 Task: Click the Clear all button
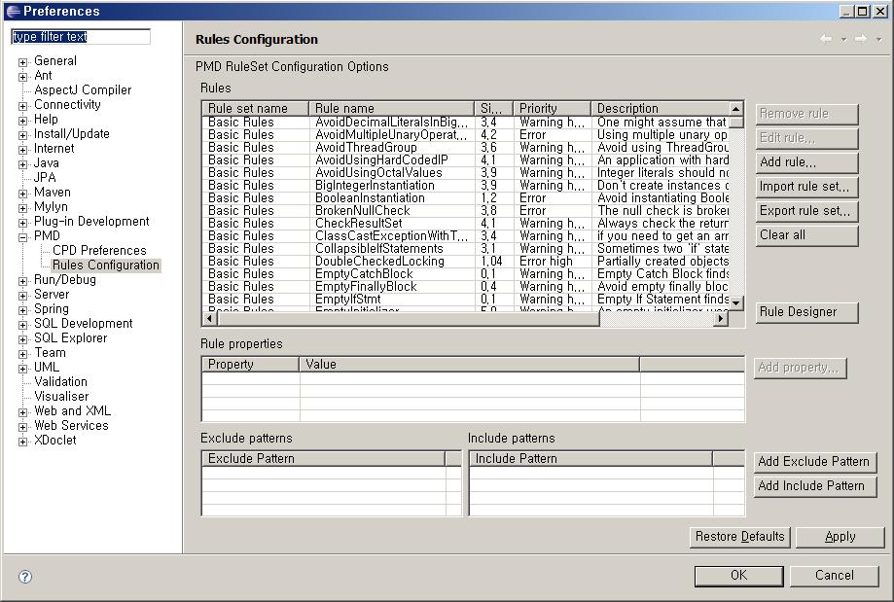tap(806, 235)
